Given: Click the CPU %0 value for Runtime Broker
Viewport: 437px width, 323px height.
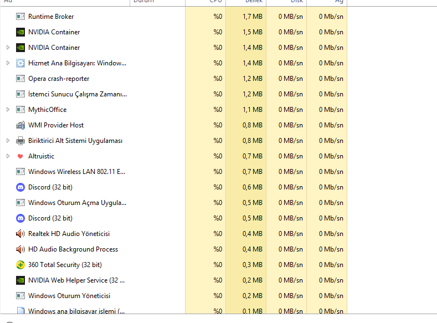Looking at the screenshot, I should tap(218, 17).
